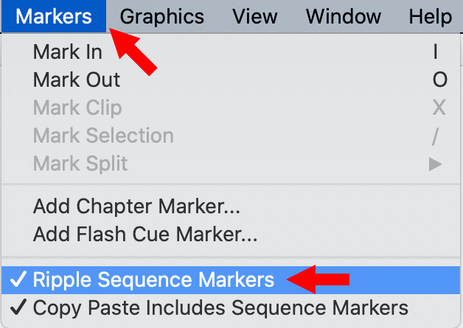
Task: Open the Help menu
Action: 428,15
